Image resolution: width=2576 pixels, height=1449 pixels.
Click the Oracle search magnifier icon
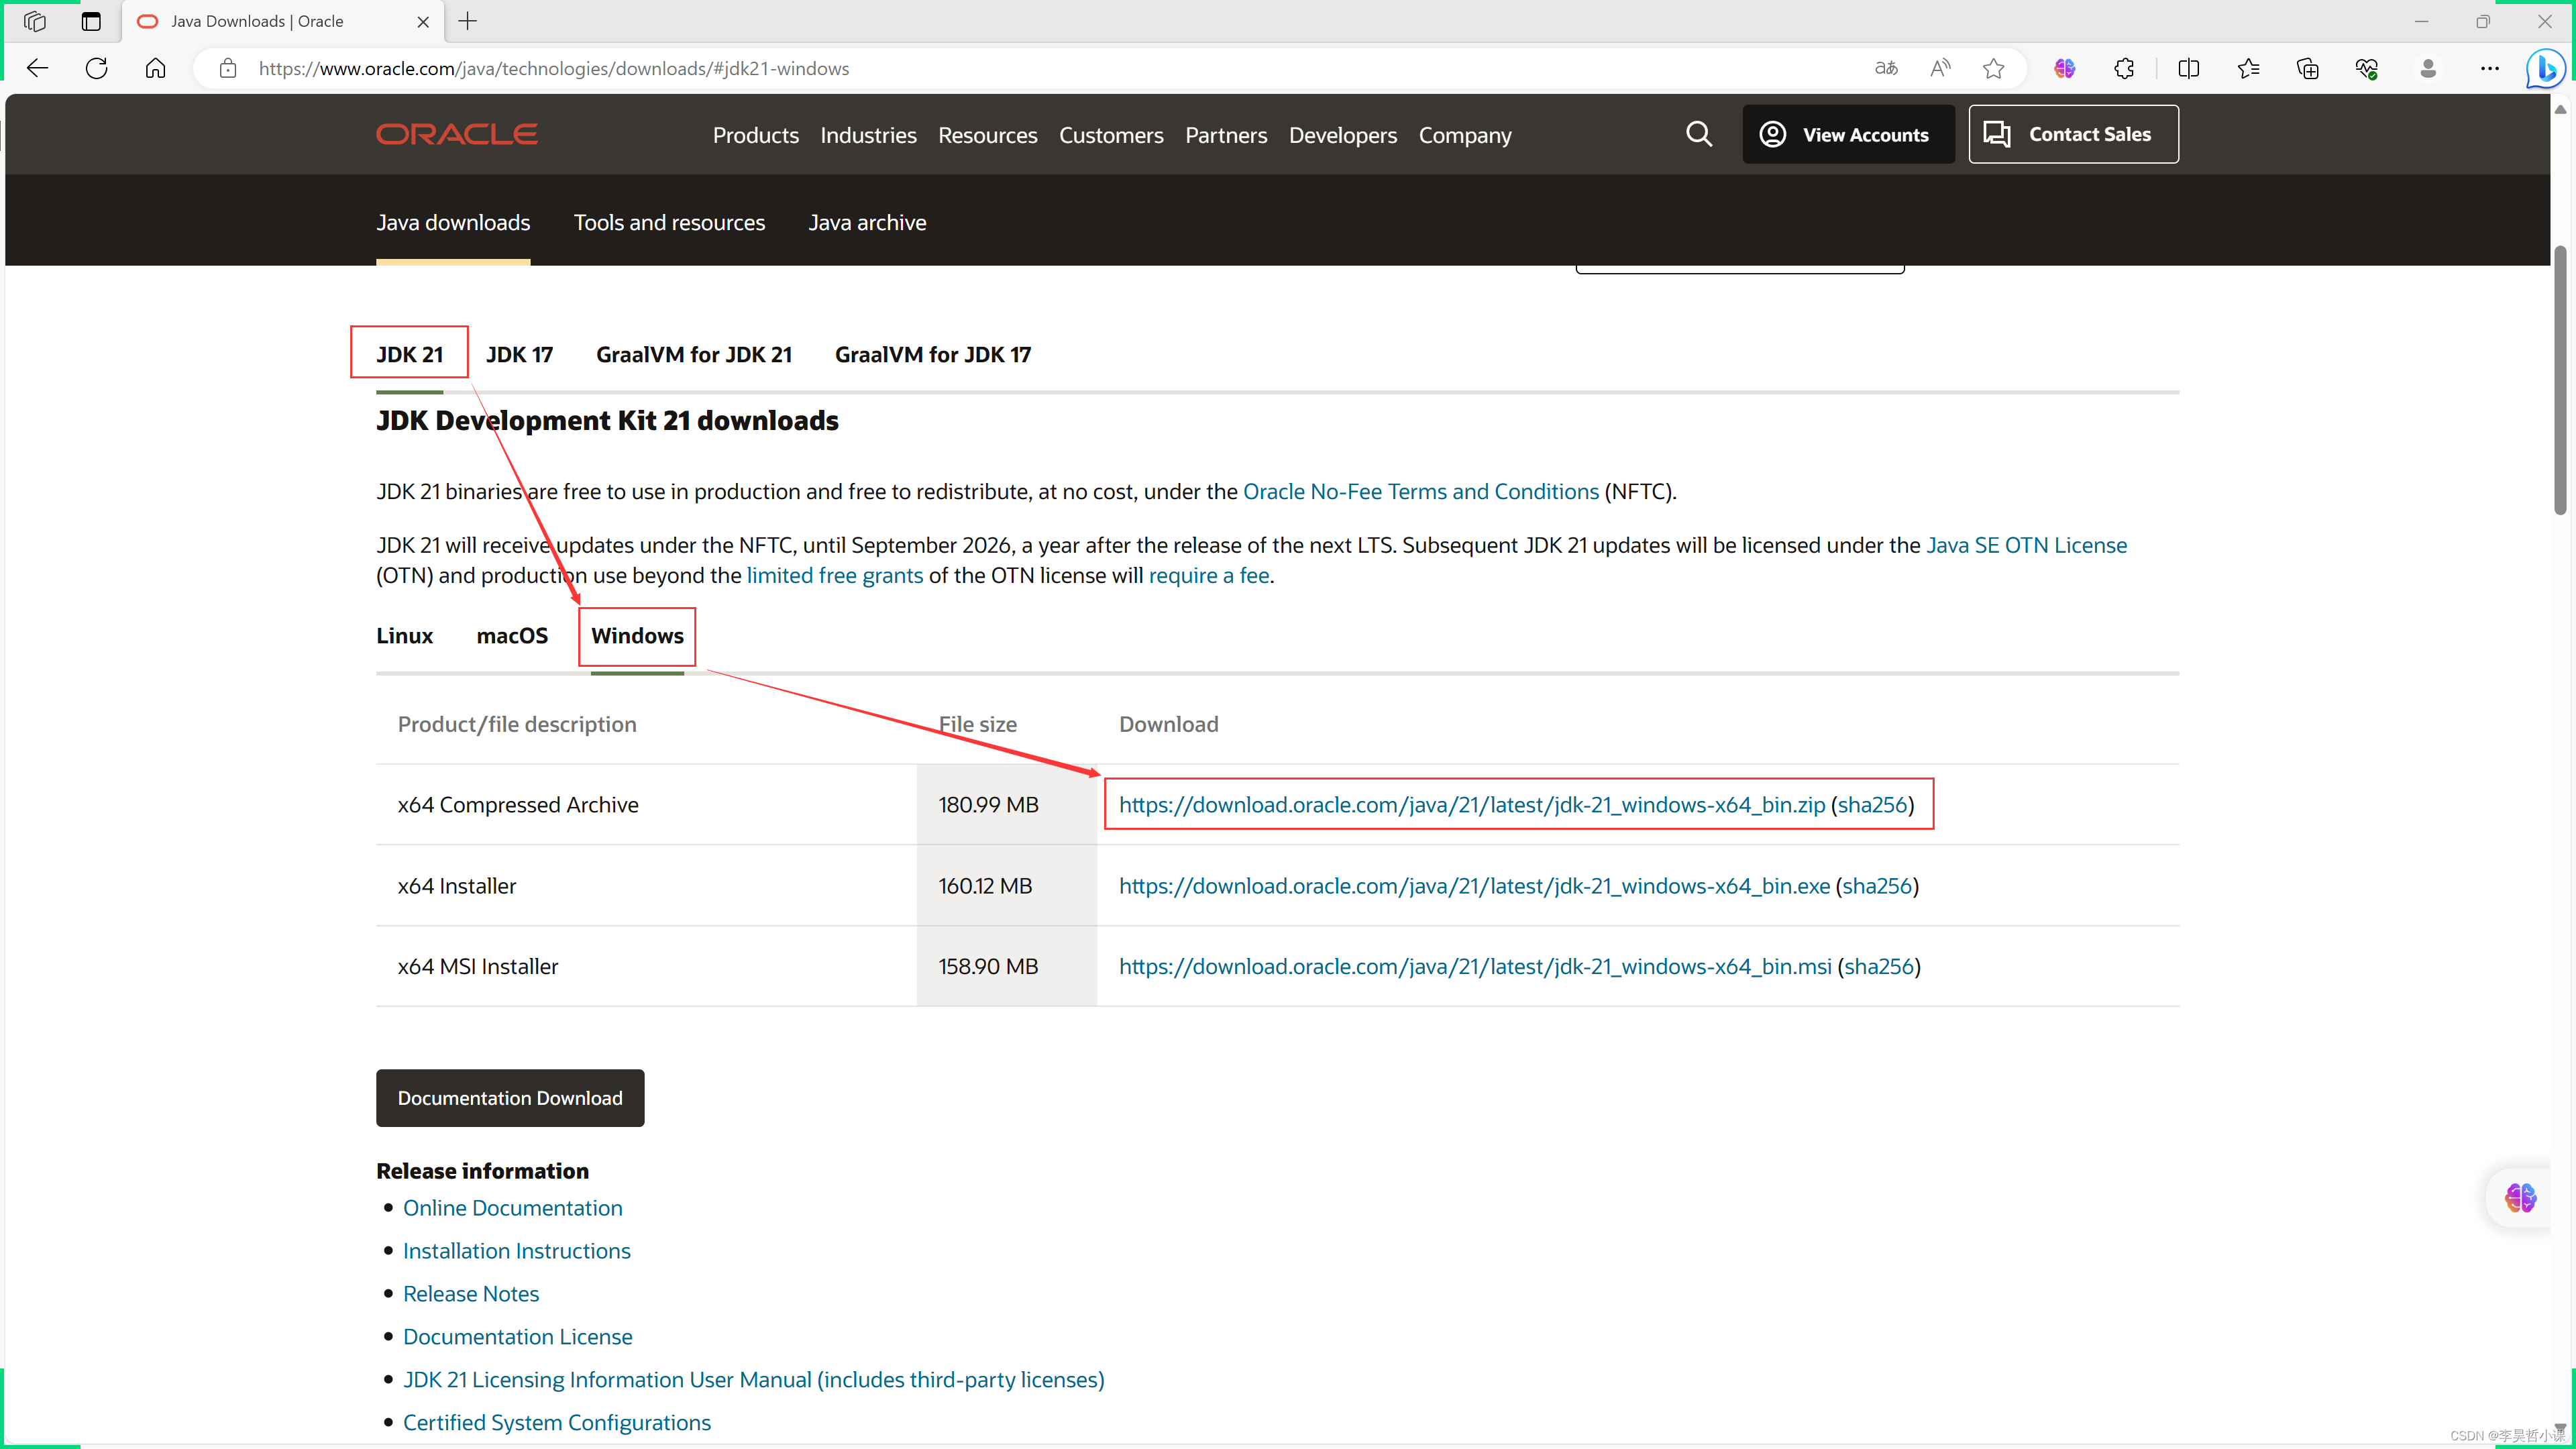coord(1699,134)
